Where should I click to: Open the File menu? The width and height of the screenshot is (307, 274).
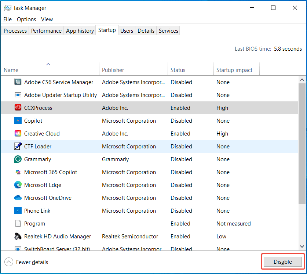tap(7, 19)
